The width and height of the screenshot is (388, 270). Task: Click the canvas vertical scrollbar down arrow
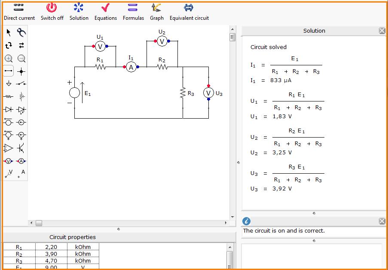pyautogui.click(x=232, y=217)
